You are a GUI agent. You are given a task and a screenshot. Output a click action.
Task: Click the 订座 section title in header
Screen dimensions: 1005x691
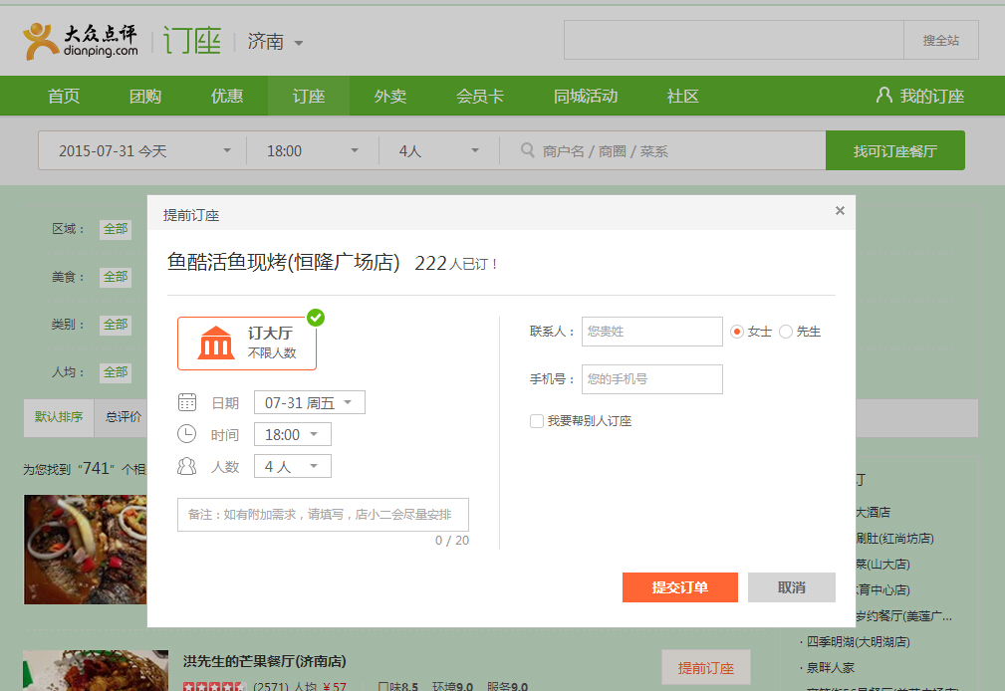click(x=192, y=42)
